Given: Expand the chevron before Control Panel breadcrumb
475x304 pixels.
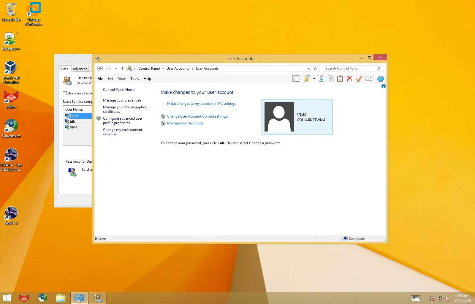Looking at the screenshot, I should pyautogui.click(x=135, y=69).
